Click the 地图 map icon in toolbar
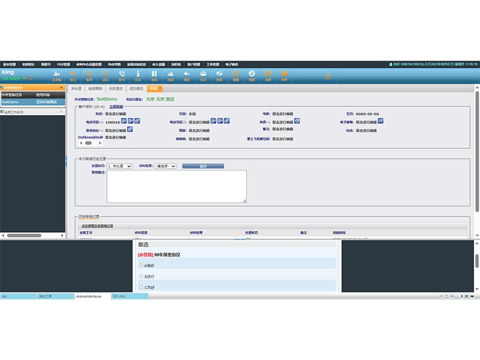The height and width of the screenshot is (360, 480). pos(251,75)
